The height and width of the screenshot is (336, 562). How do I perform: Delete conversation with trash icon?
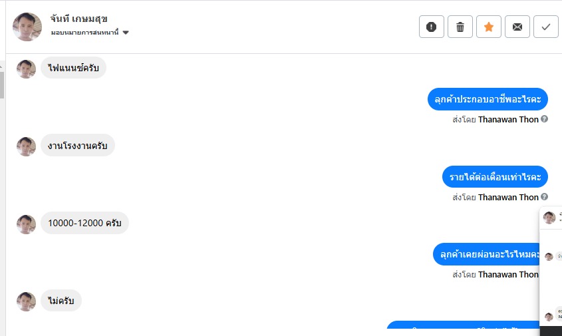tap(460, 27)
